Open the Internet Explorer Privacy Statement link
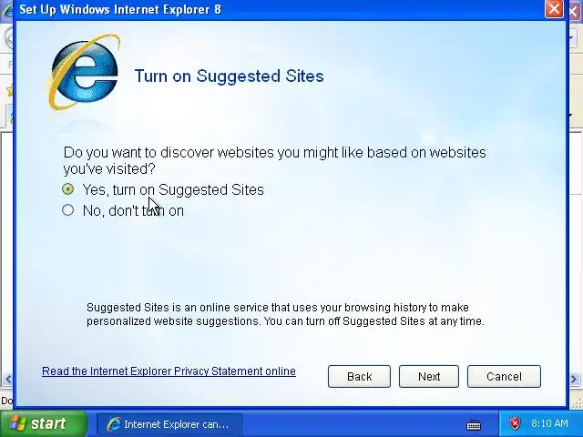The height and width of the screenshot is (437, 583). pyautogui.click(x=169, y=371)
